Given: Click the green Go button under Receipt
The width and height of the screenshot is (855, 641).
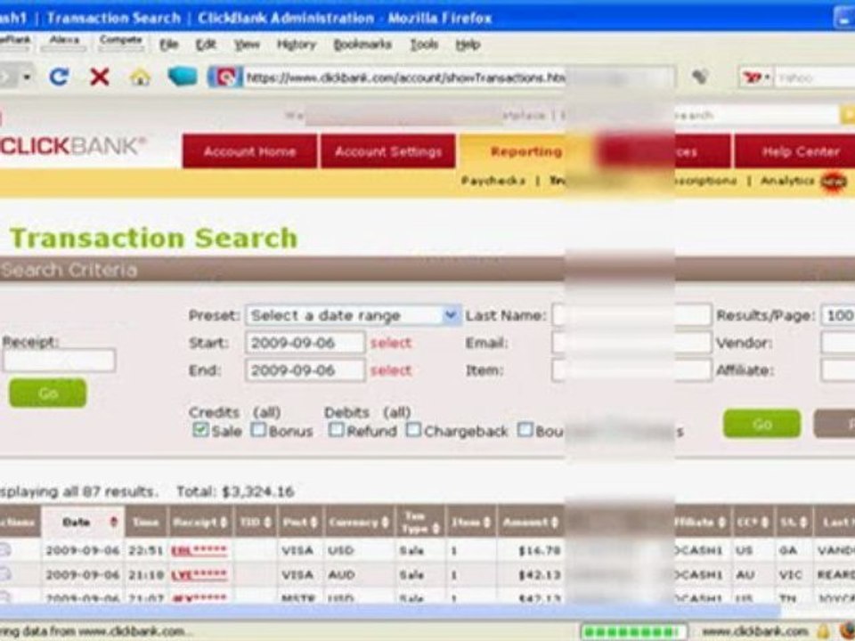Looking at the screenshot, I should pos(48,393).
